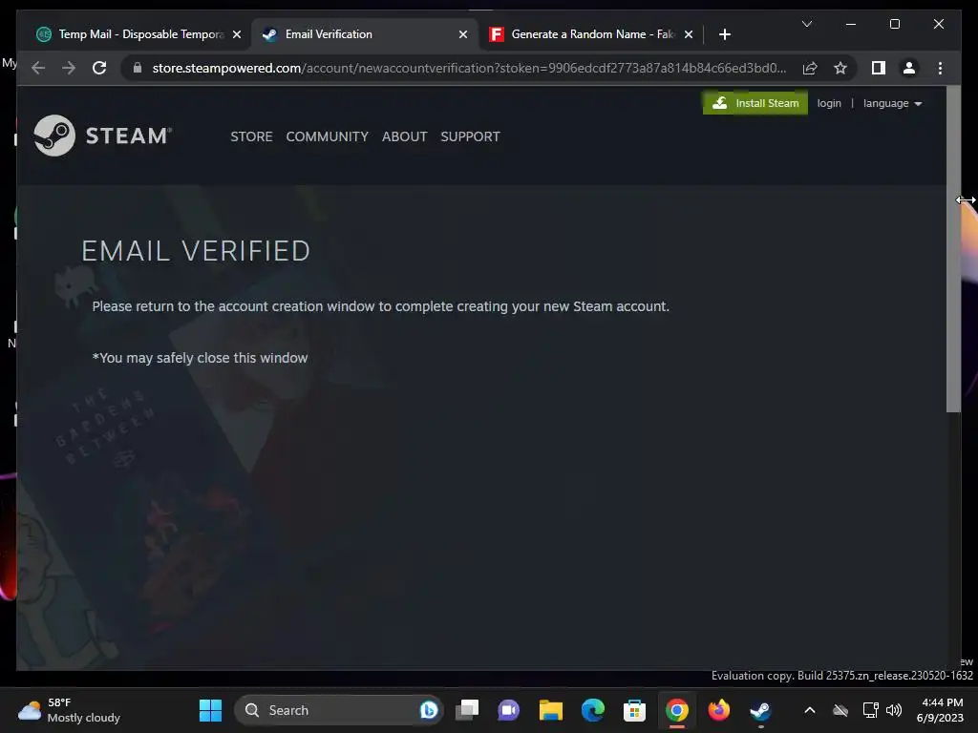Open Firefox from the taskbar

718,710
